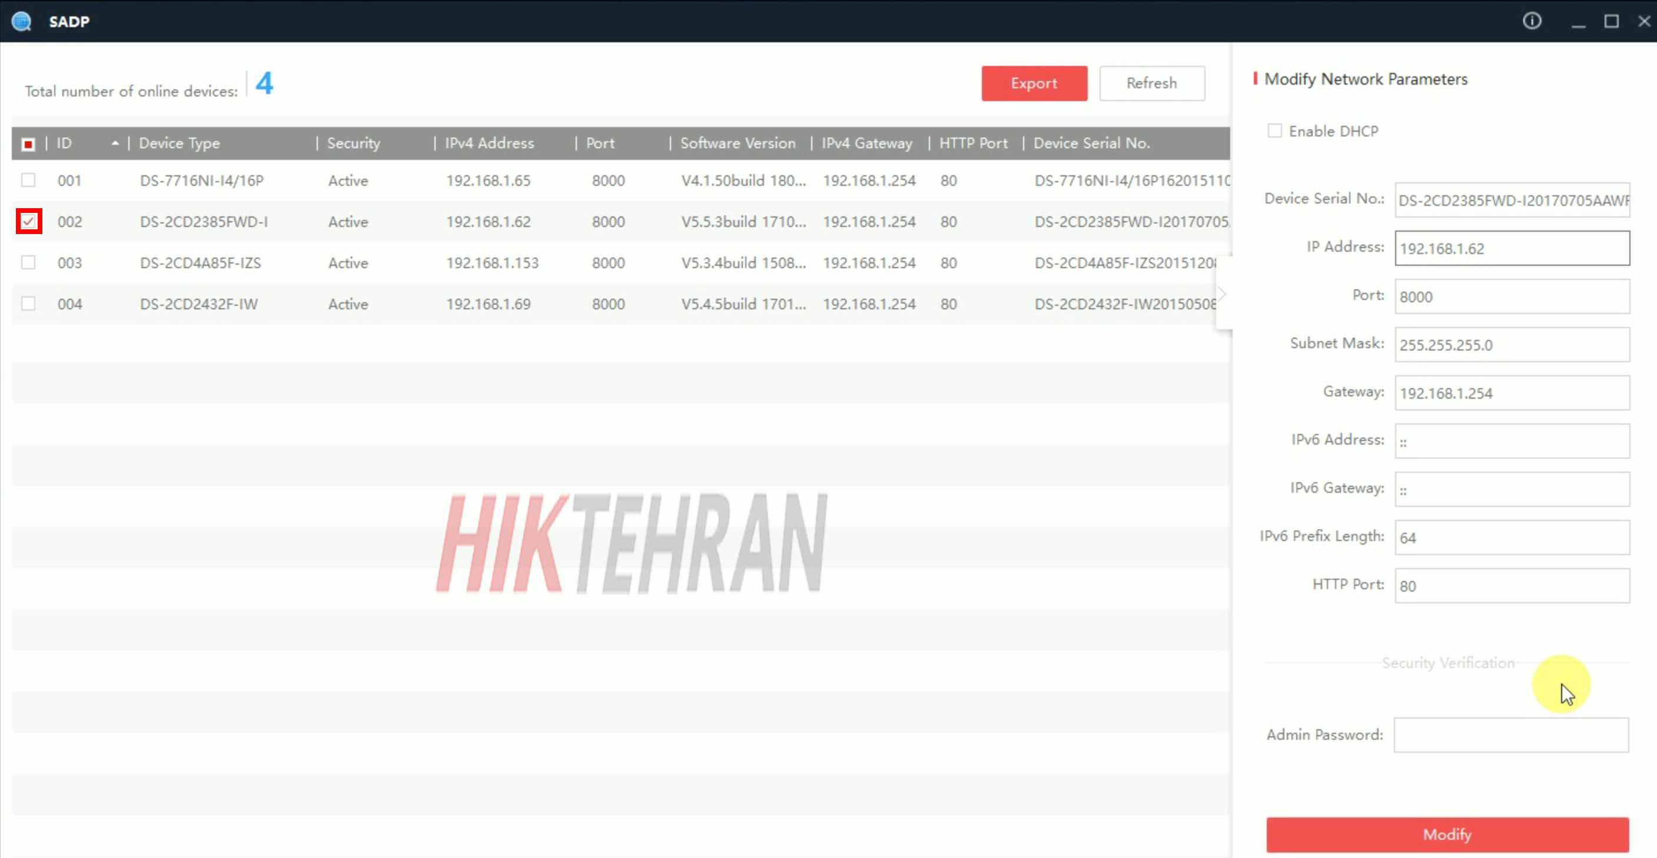This screenshot has width=1657, height=858.
Task: Toggle the select-all devices checkbox
Action: pyautogui.click(x=28, y=143)
